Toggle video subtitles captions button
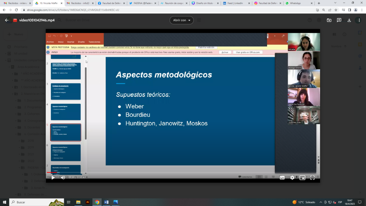366x206 pixels. (282, 178)
